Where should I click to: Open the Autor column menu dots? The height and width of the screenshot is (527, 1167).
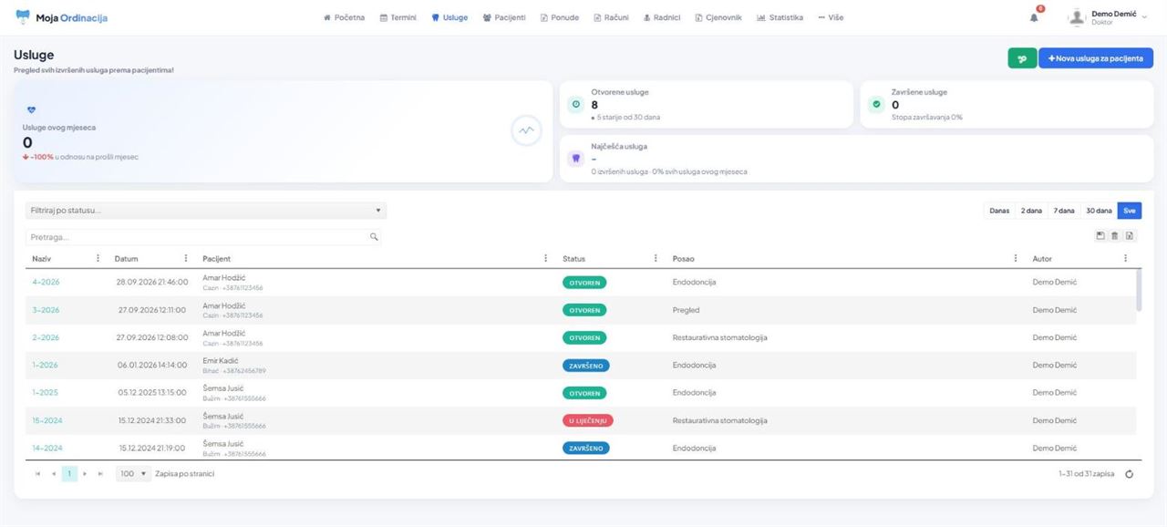pyautogui.click(x=1125, y=259)
